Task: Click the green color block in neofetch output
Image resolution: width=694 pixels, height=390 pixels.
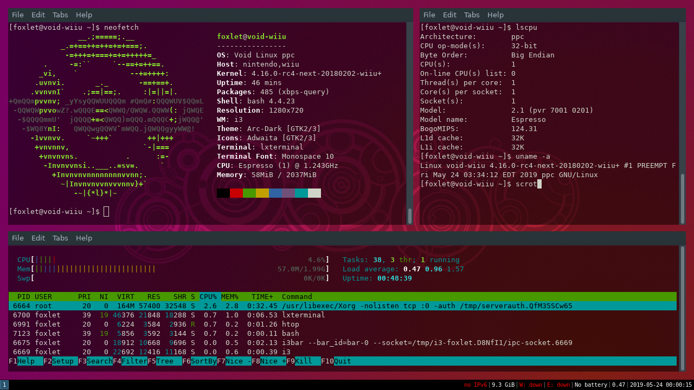Action: 249,193
